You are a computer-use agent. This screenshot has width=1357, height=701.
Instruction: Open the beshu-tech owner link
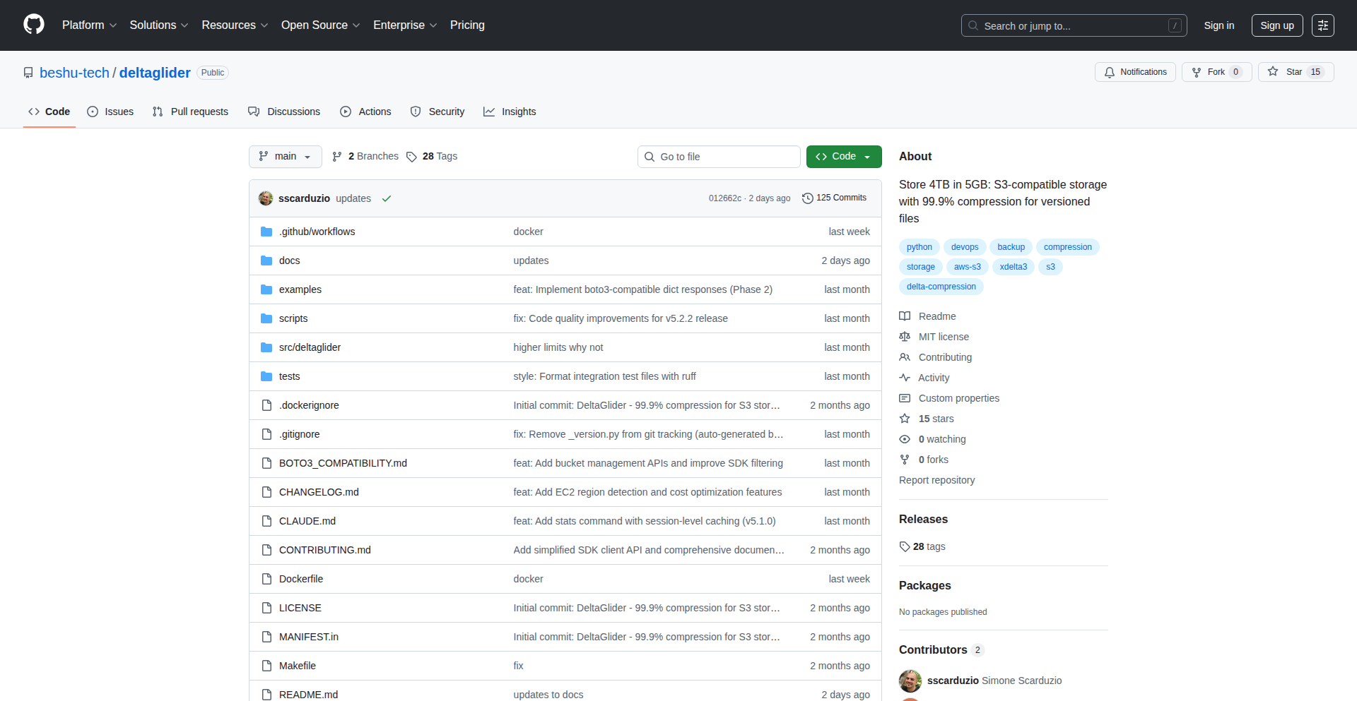pyautogui.click(x=74, y=73)
